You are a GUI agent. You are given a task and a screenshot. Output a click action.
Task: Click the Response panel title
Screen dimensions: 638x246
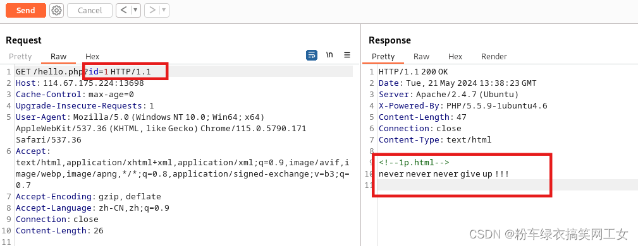point(390,40)
